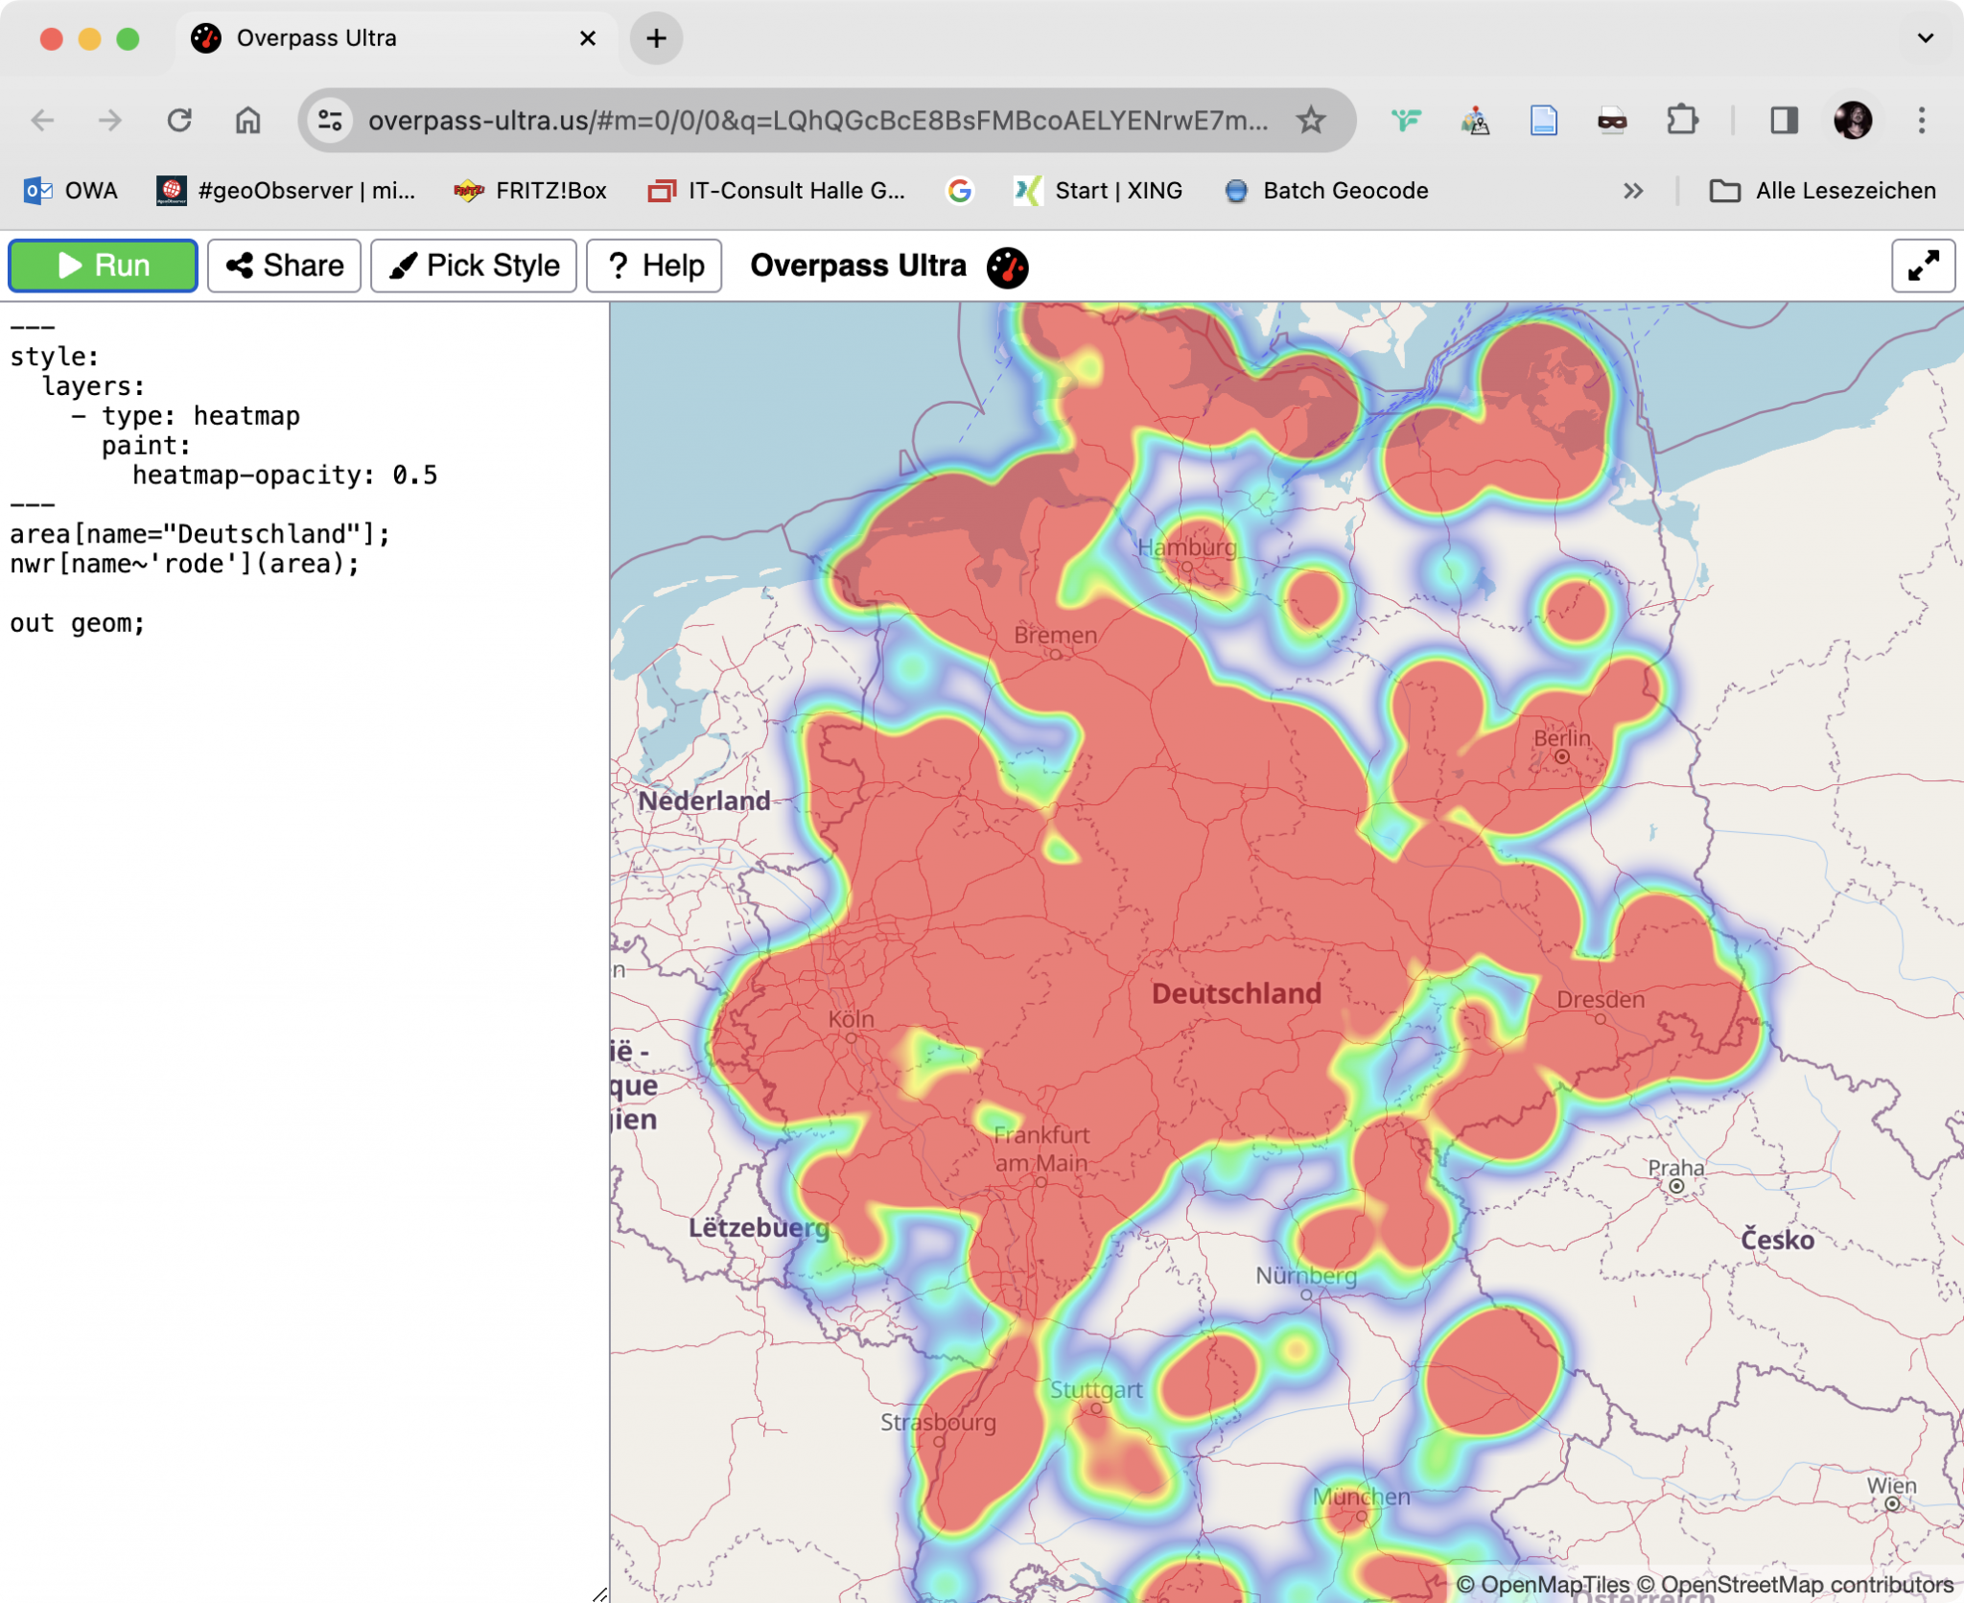Close the Overpass Ultra tab
Screen dimensions: 1964x1603
click(588, 38)
